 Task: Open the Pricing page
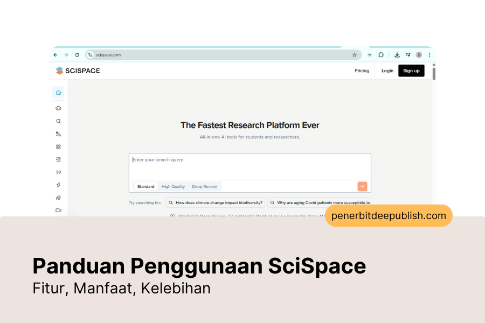point(362,71)
